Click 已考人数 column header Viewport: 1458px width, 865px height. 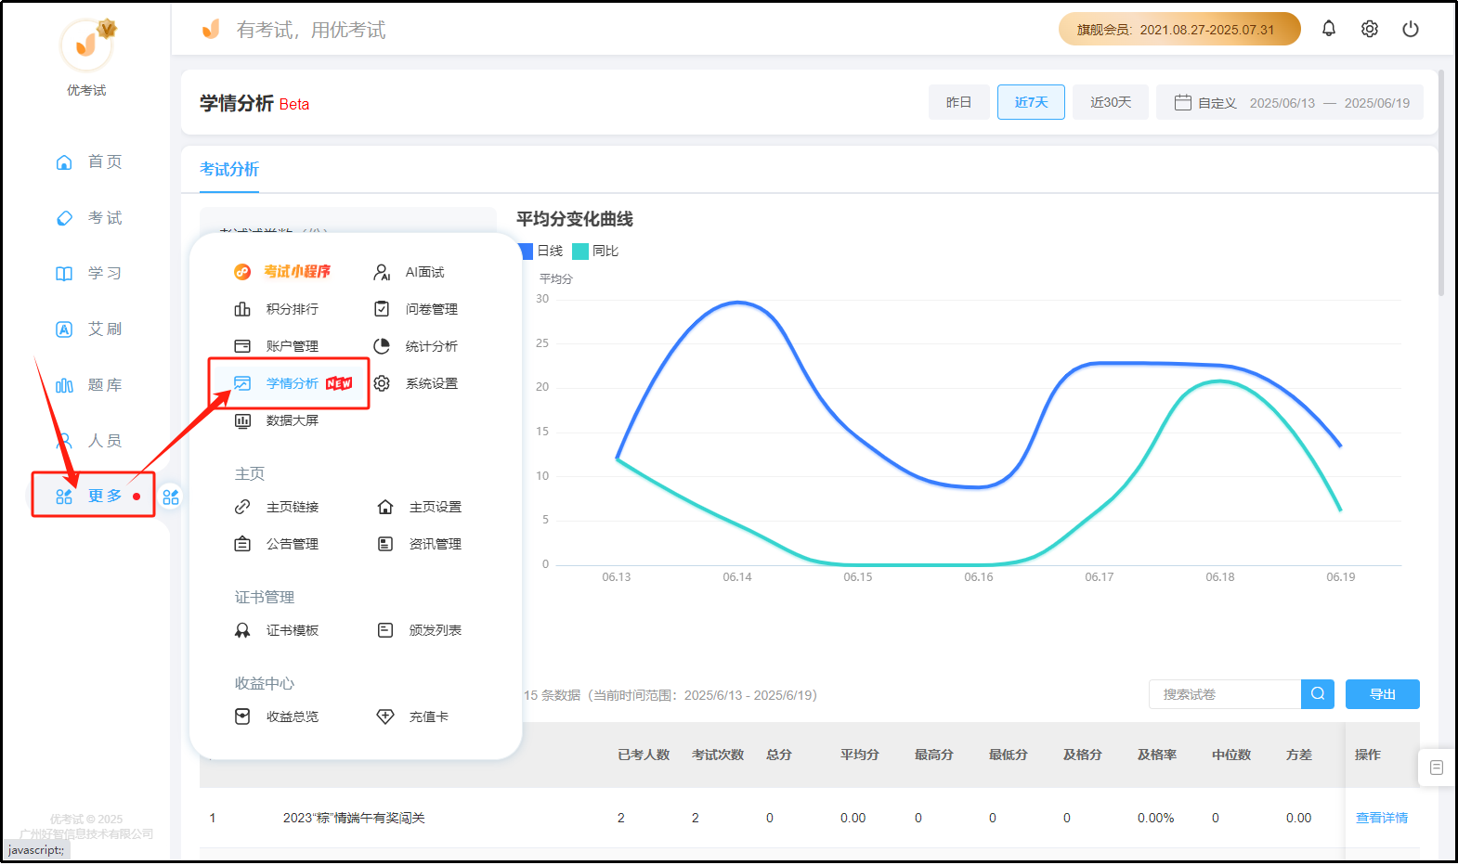click(x=644, y=755)
